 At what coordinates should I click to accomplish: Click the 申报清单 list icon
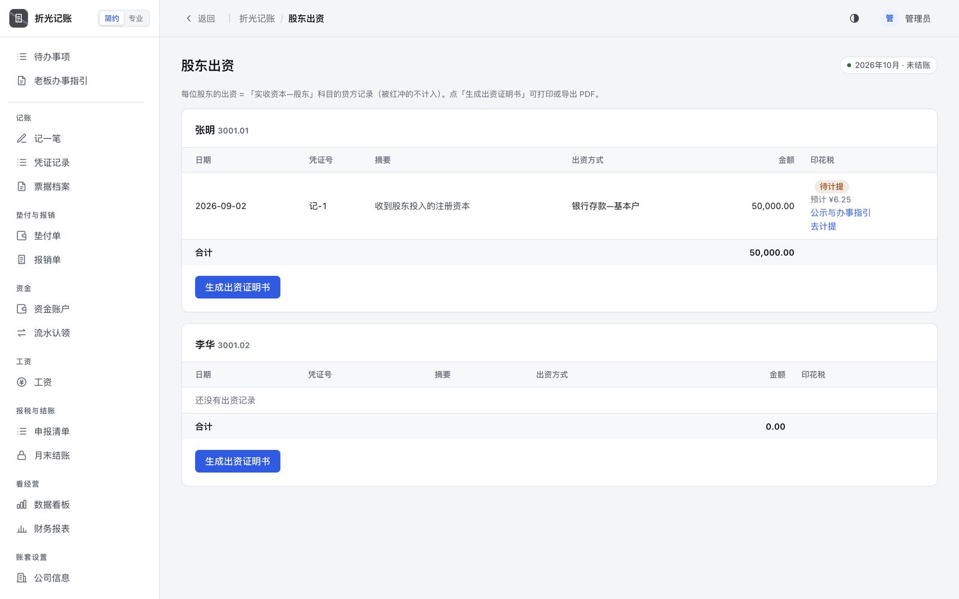click(x=22, y=431)
